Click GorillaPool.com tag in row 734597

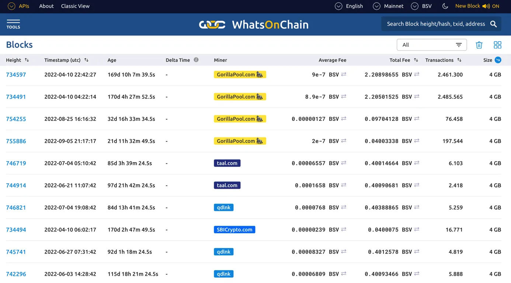pos(240,74)
